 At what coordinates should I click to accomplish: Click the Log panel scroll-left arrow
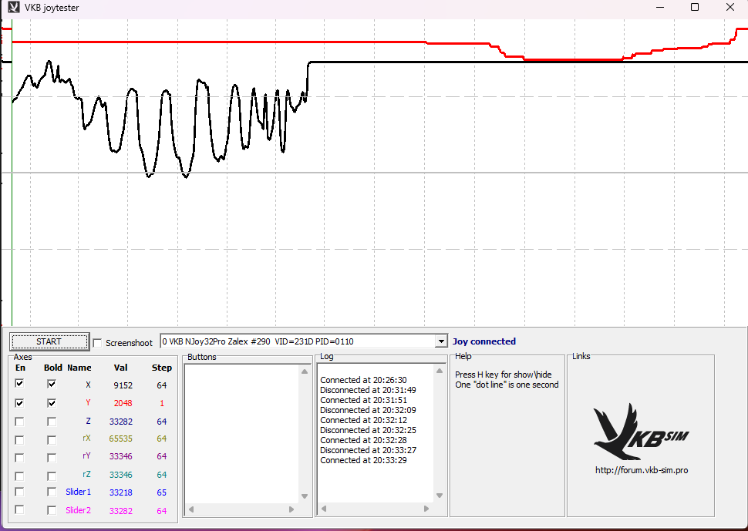coord(325,509)
